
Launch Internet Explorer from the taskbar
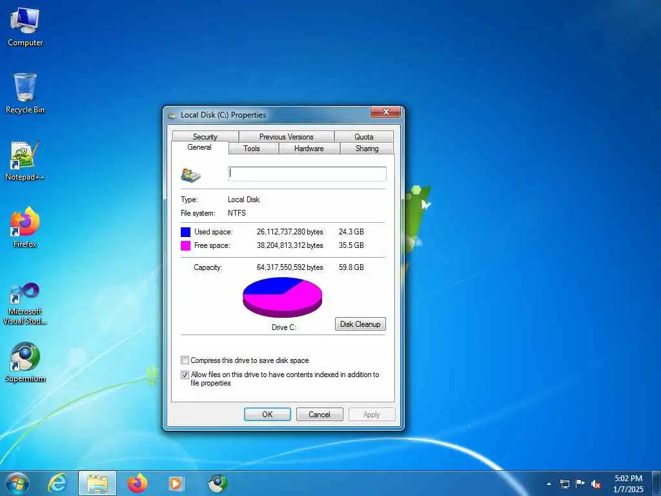pos(57,483)
